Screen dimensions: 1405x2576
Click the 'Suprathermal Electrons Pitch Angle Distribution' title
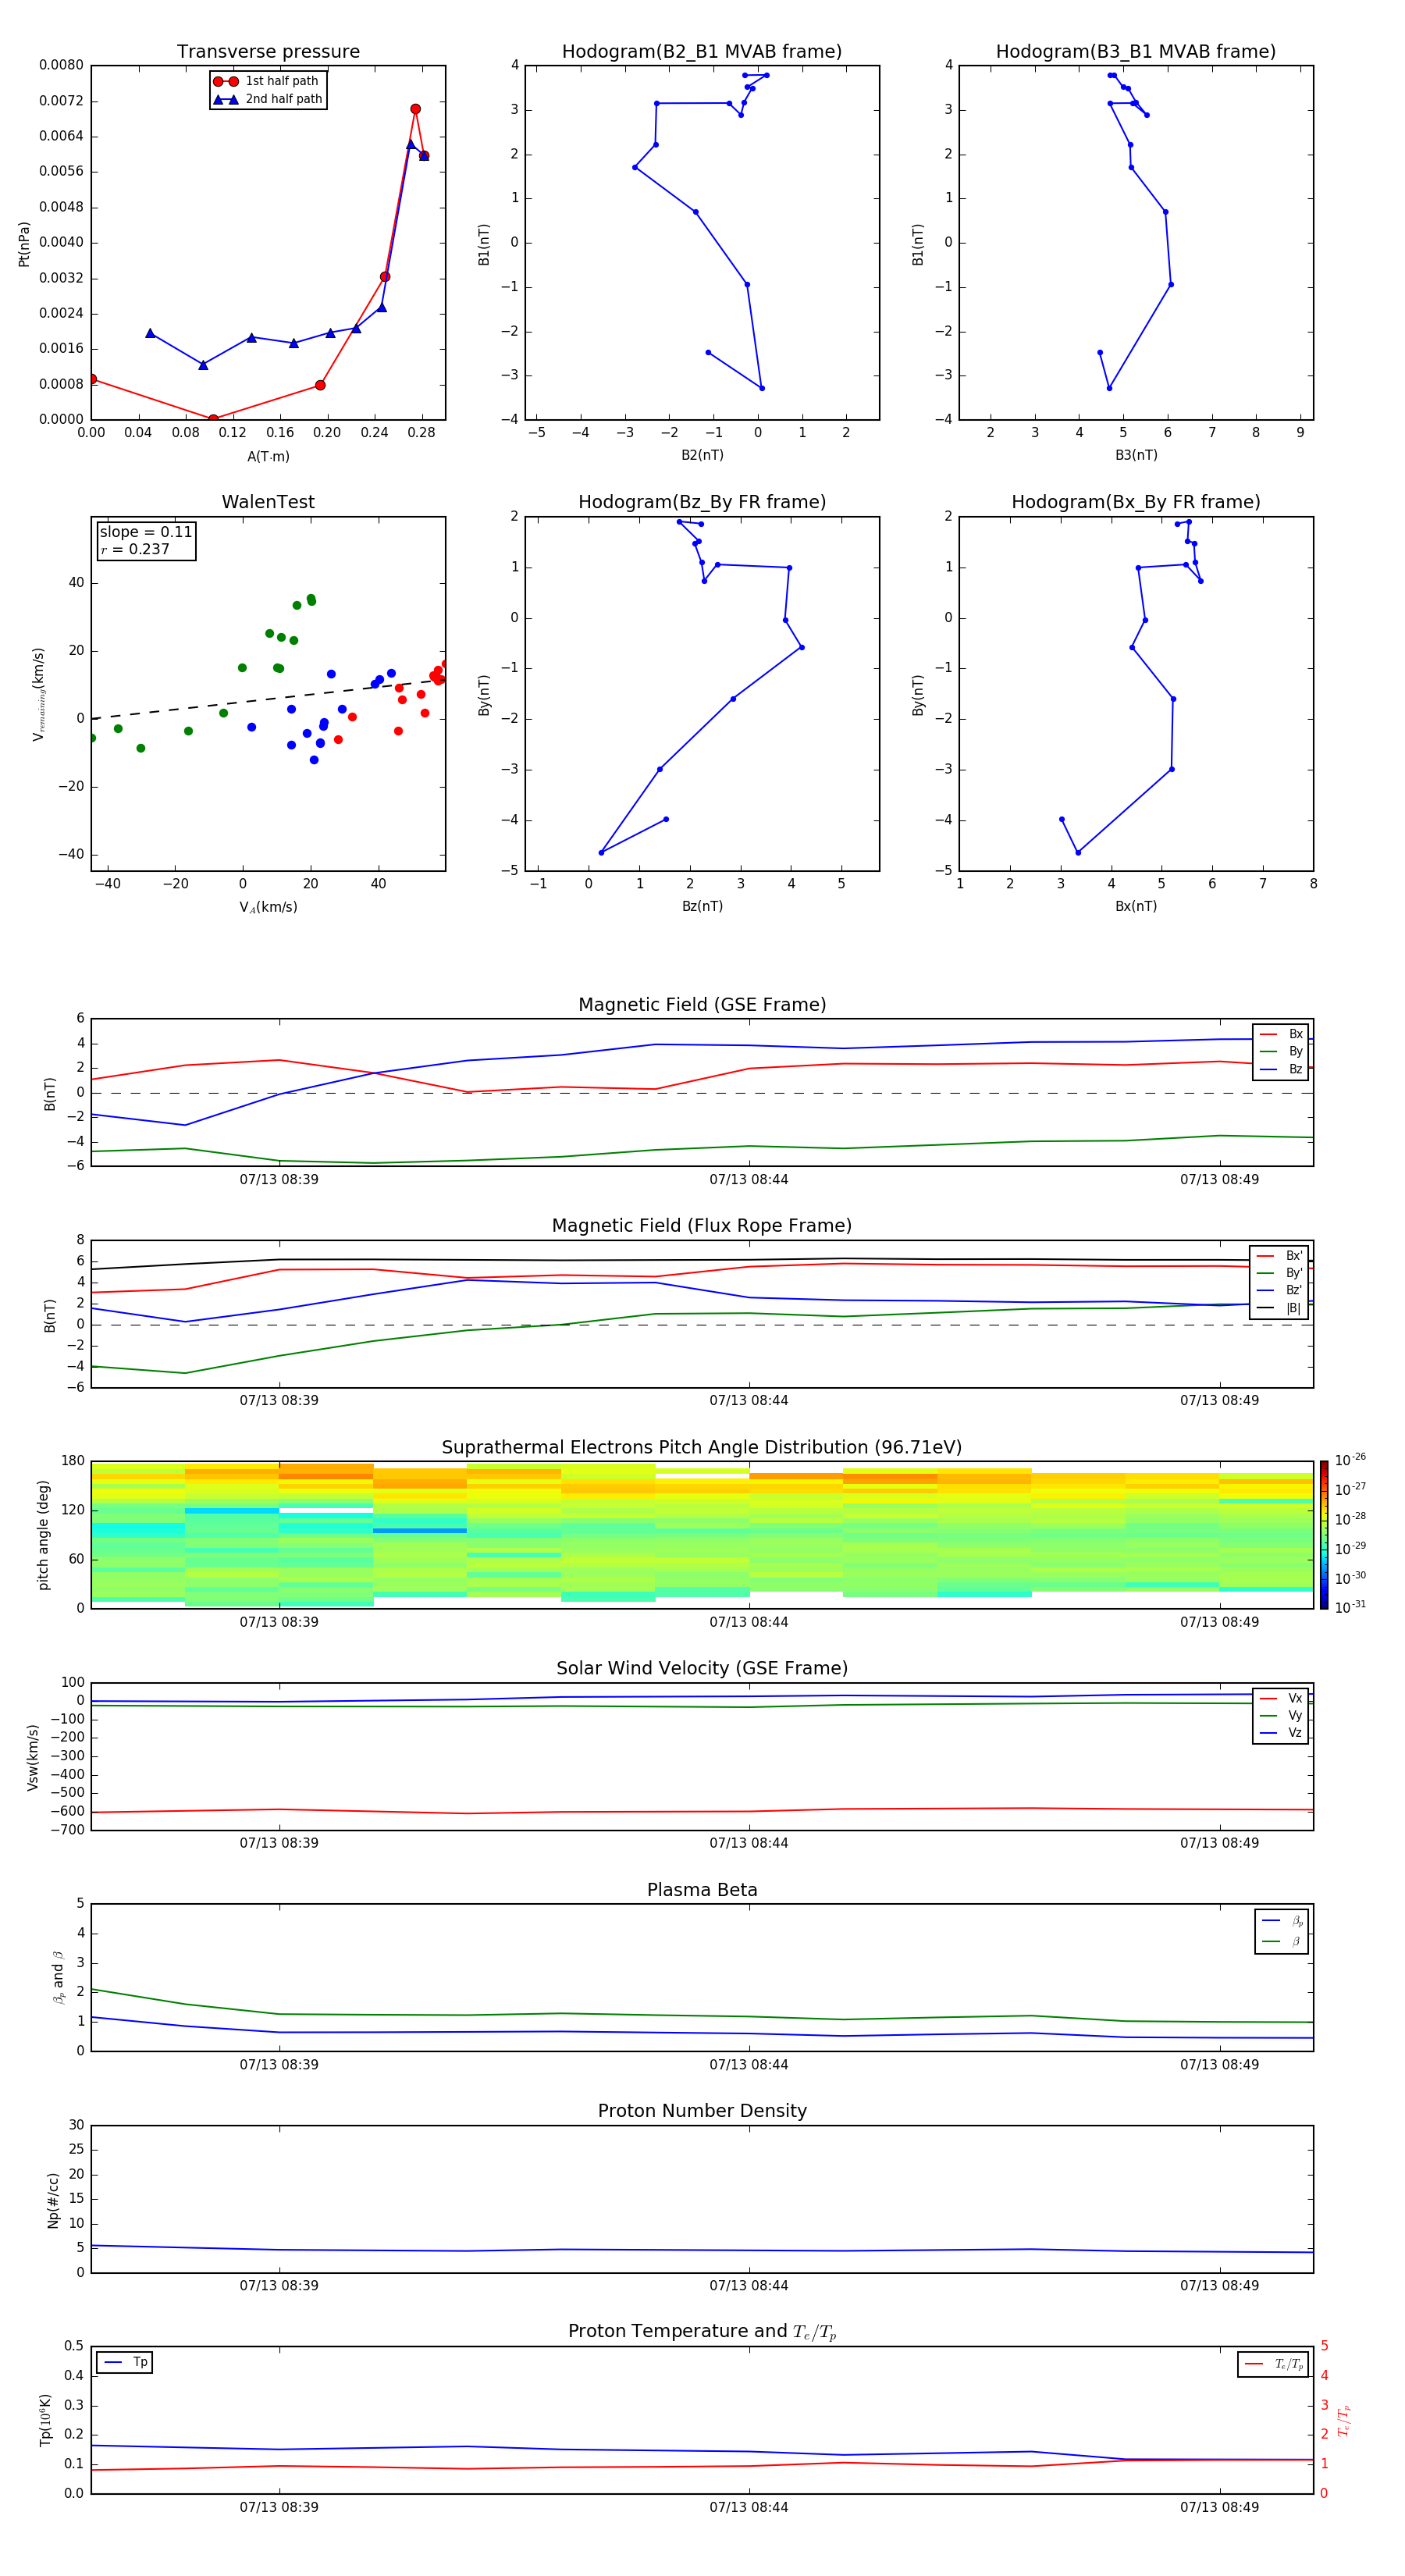click(702, 1448)
